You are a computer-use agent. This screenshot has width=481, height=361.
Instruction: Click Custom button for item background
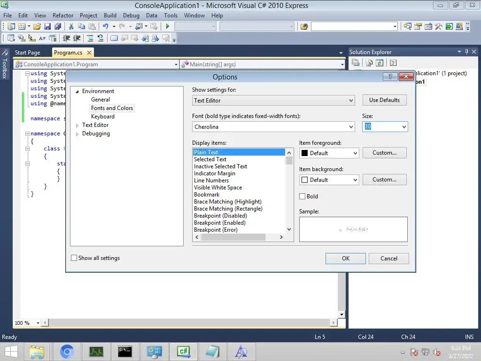click(384, 180)
